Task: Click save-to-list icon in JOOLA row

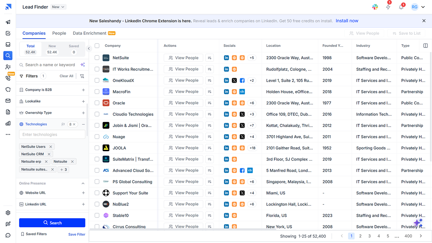Action: coord(210,148)
